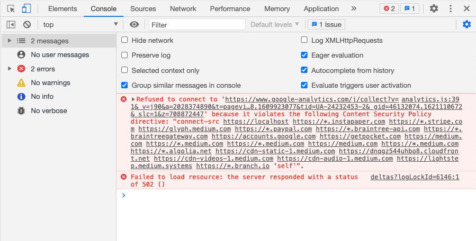This screenshot has width=476, height=241.
Task: Enable the Hide network checkbox
Action: coord(124,40)
